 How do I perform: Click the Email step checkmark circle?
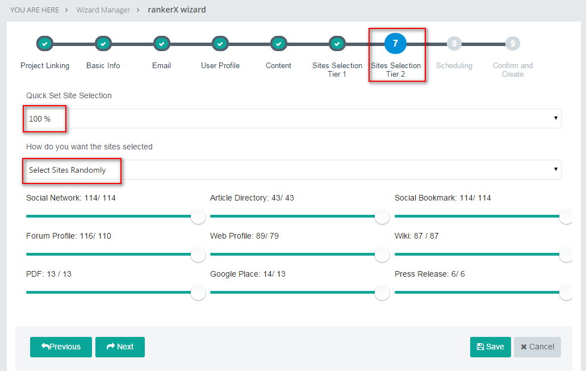pos(161,44)
